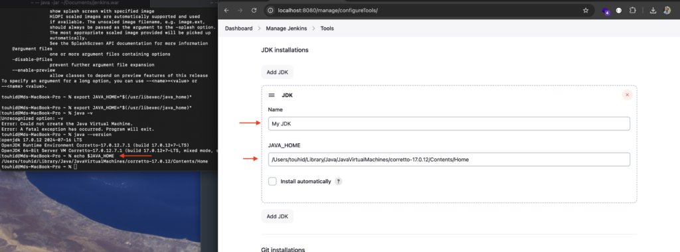Enable Install automatically checkbox
Image resolution: width=680 pixels, height=252 pixels.
click(272, 182)
